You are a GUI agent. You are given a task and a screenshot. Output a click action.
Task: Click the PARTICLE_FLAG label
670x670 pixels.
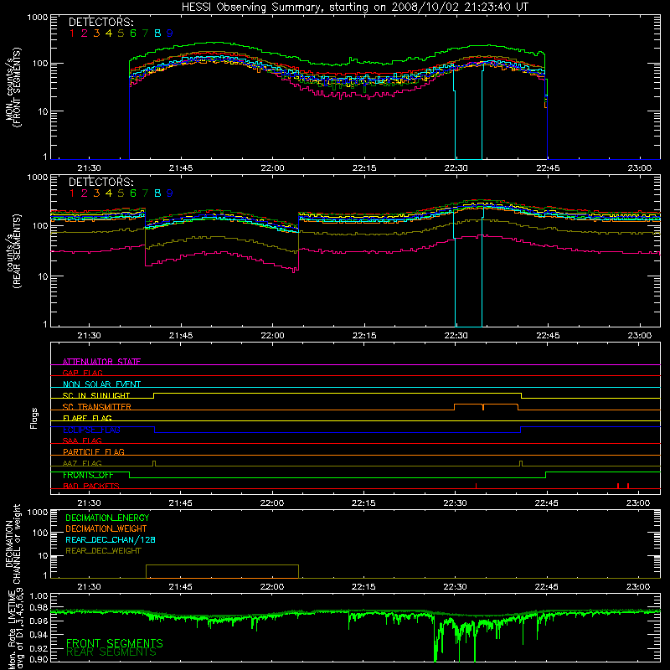click(94, 451)
